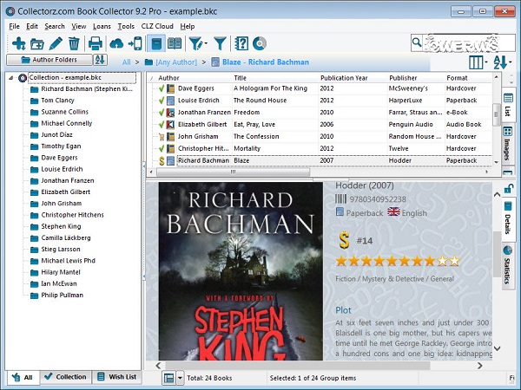Click the export to mobile icon
The width and height of the screenshot is (521, 390).
click(134, 43)
